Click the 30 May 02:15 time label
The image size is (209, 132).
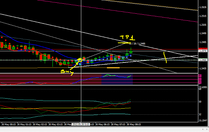[40, 124]
